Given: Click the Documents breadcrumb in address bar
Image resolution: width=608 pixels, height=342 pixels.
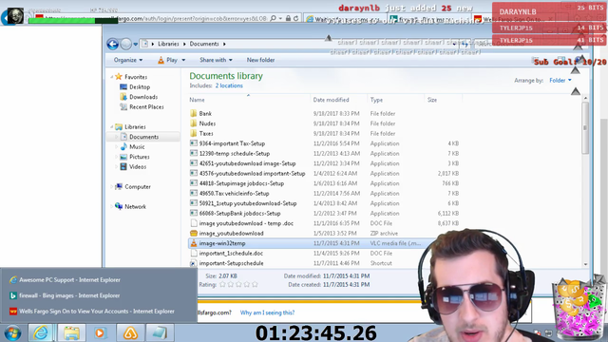Looking at the screenshot, I should (x=204, y=44).
